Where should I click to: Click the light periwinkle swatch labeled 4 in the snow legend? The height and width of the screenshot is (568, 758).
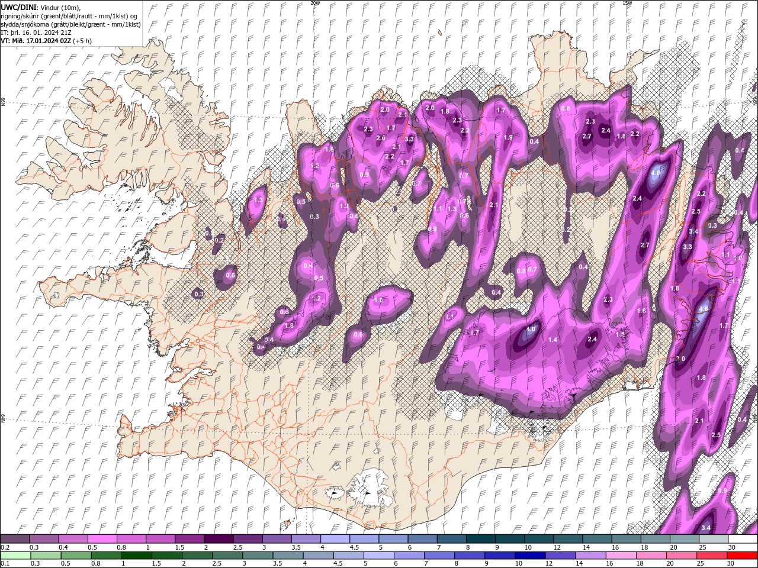(335, 539)
